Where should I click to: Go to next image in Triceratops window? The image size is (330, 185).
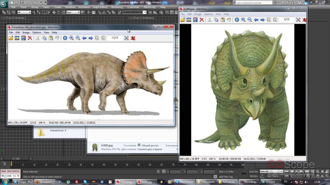pos(91,38)
